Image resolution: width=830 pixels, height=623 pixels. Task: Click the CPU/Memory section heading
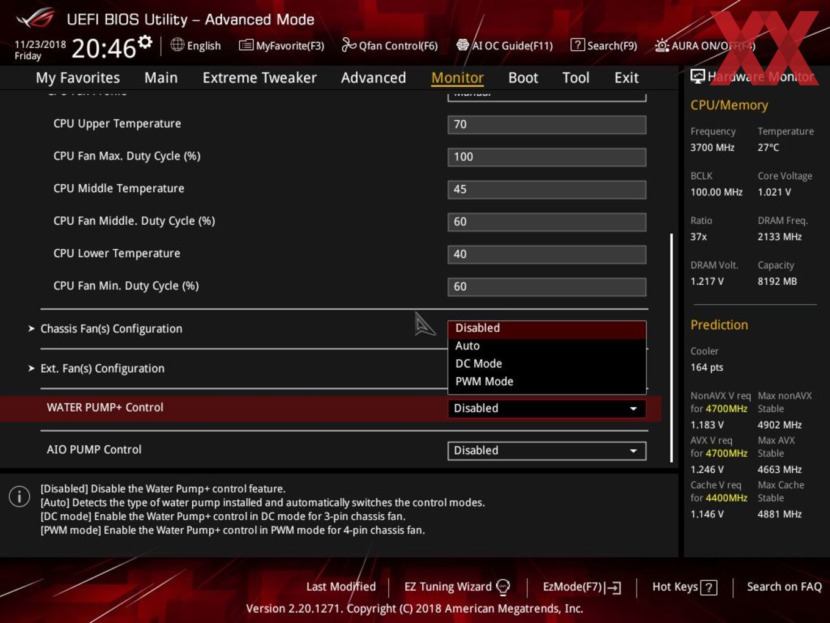[x=729, y=105]
